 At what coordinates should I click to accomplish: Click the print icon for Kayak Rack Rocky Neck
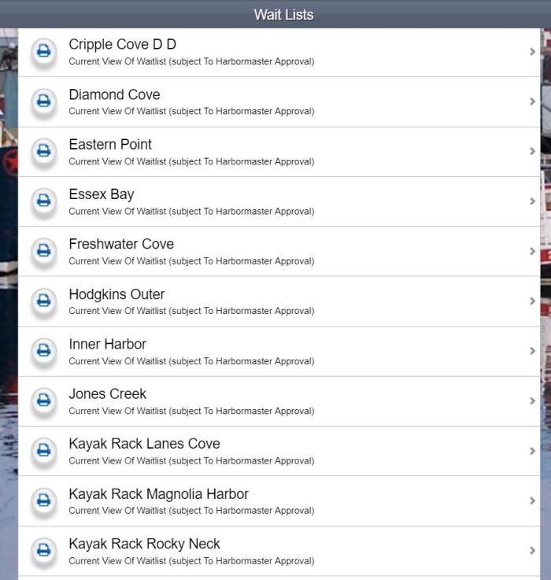pos(44,551)
